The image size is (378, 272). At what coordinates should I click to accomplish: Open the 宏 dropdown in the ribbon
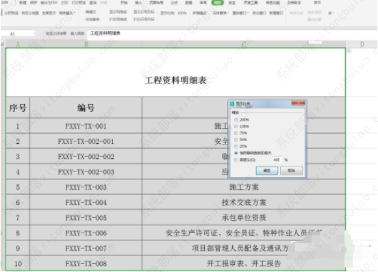point(331,13)
